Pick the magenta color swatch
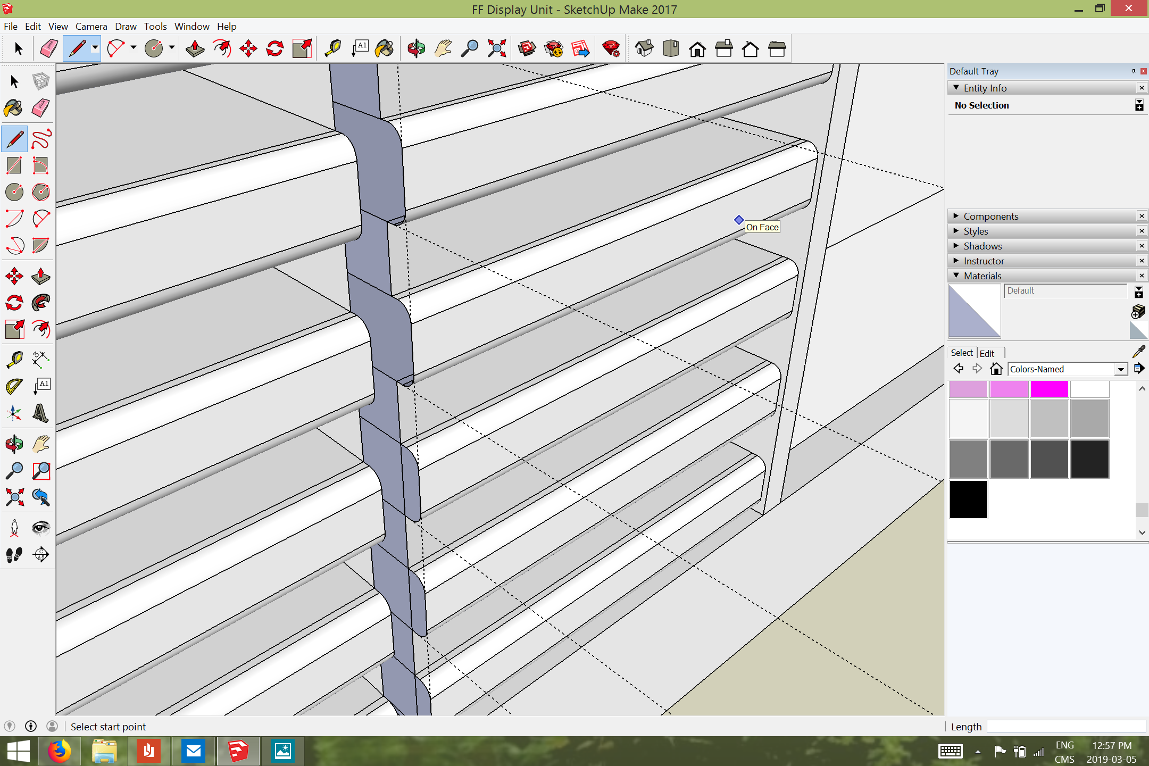Screen dimensions: 1149x766 click(x=1049, y=389)
